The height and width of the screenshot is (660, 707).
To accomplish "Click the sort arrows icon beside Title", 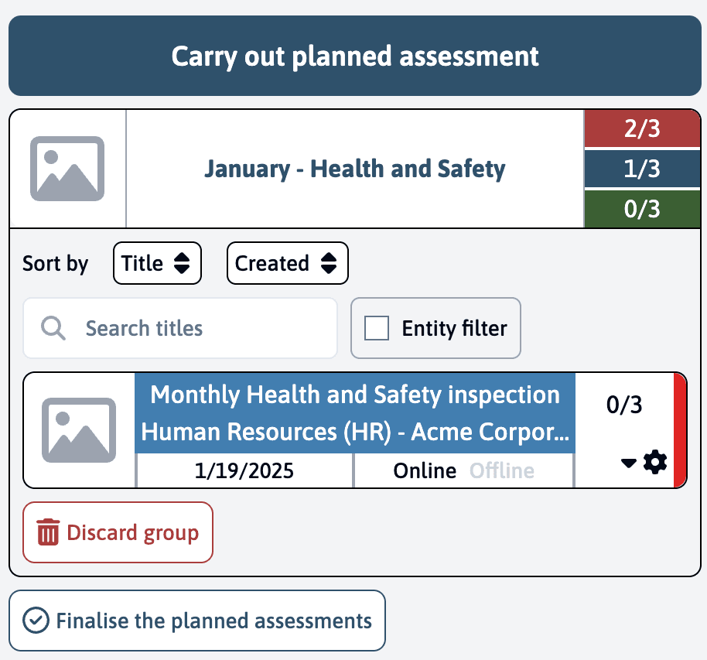I will pos(182,264).
